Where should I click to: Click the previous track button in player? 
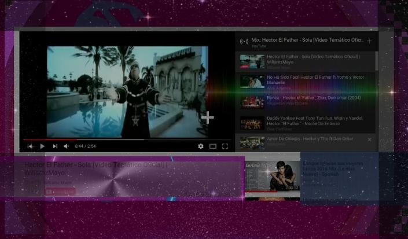[30, 146]
